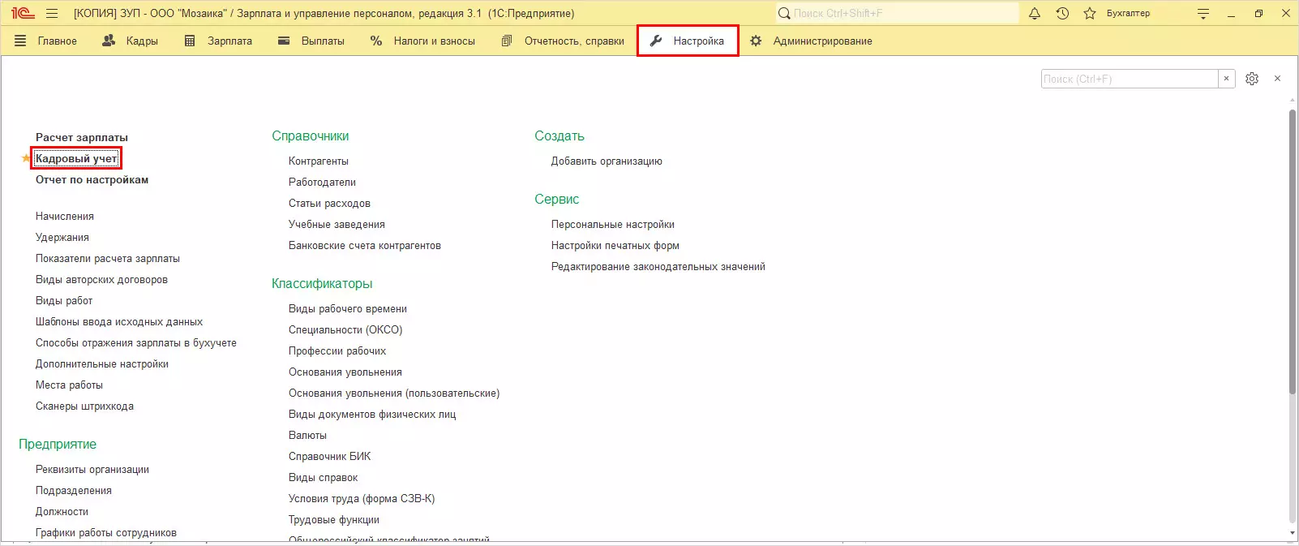Image resolution: width=1299 pixels, height=546 pixels.
Task: Clear the menu search field with X
Action: 1226,79
